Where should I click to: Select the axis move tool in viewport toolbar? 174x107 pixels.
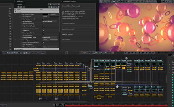[x=101, y=2]
